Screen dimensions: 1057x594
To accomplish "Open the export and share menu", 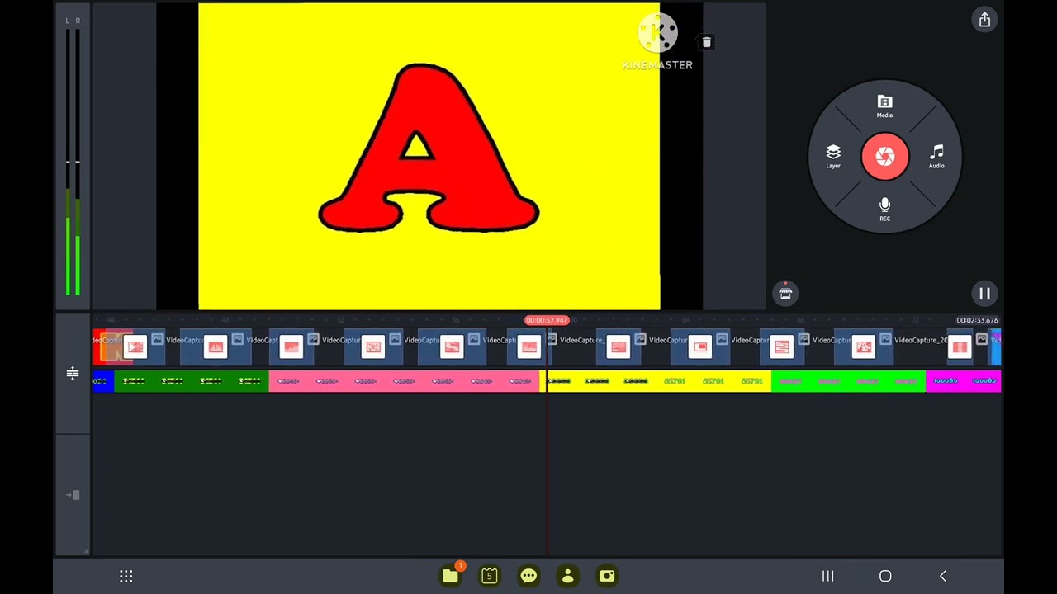I will (984, 20).
